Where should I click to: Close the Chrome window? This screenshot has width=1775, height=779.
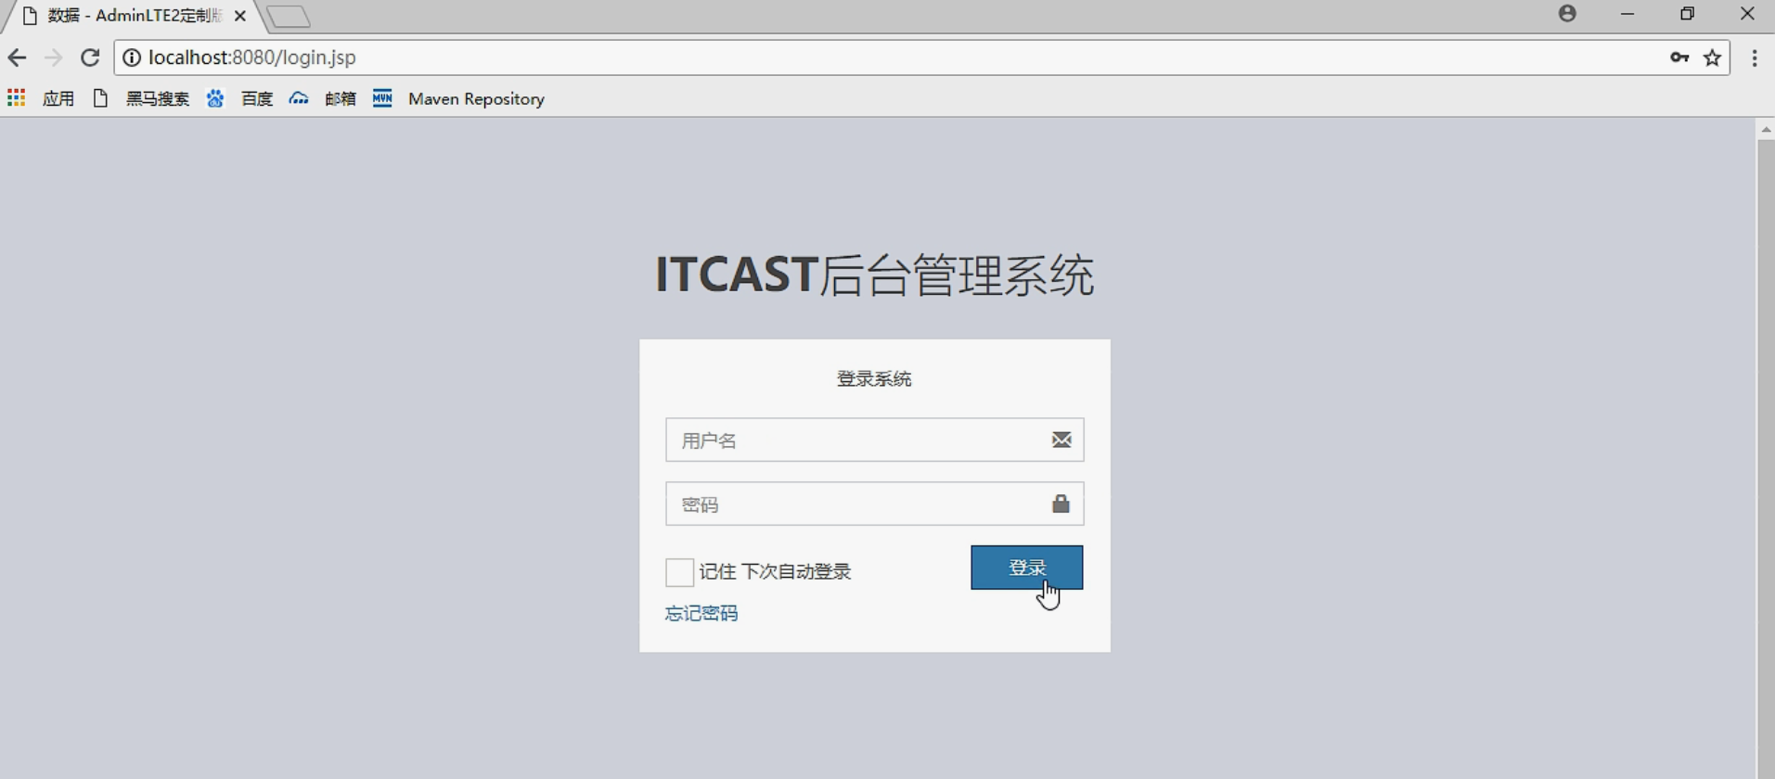click(1747, 14)
